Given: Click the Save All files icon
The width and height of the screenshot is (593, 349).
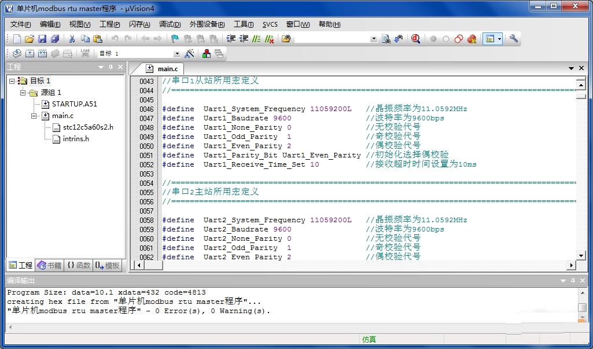Looking at the screenshot, I should (55, 39).
